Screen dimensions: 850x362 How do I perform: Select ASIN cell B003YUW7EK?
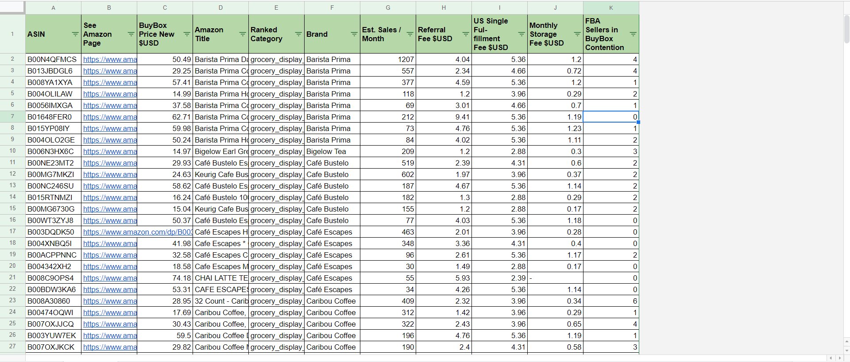coord(54,335)
